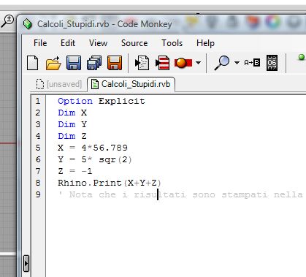Open the Tools menu
The image size is (306, 277).
pos(172,43)
